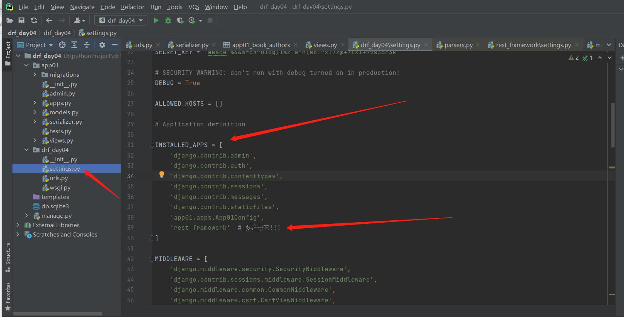Click Collapse All icon in Project panel

(x=87, y=45)
